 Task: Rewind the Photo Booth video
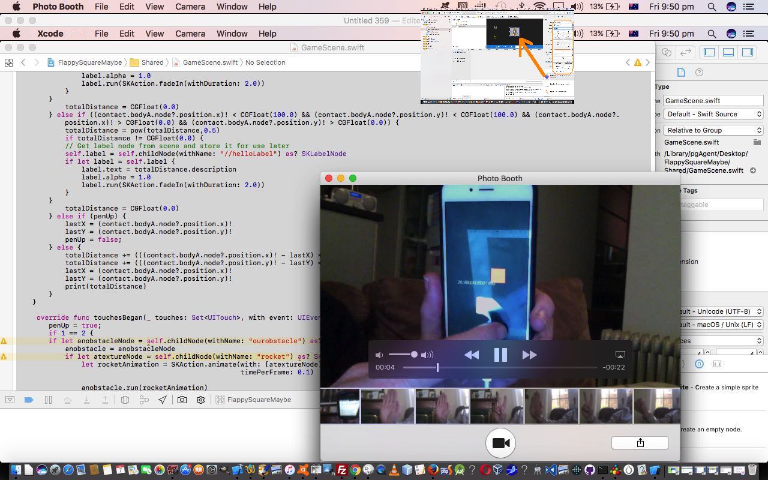(x=472, y=355)
